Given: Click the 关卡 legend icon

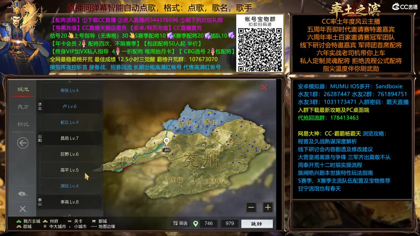Looking at the screenshot, I should pyautogui.click(x=70, y=221).
